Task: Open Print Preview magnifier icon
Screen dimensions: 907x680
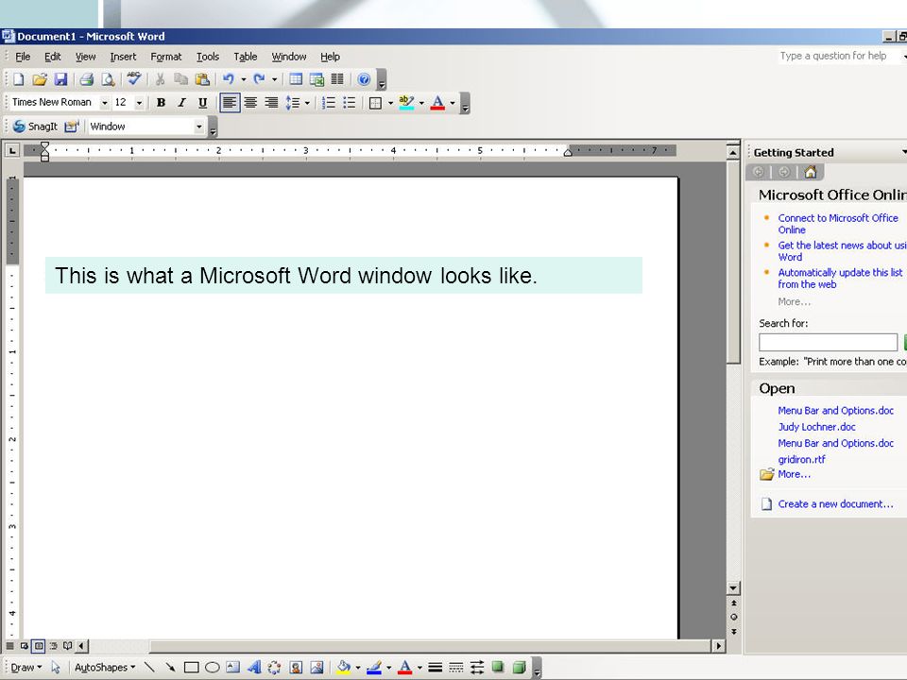Action: [x=108, y=79]
